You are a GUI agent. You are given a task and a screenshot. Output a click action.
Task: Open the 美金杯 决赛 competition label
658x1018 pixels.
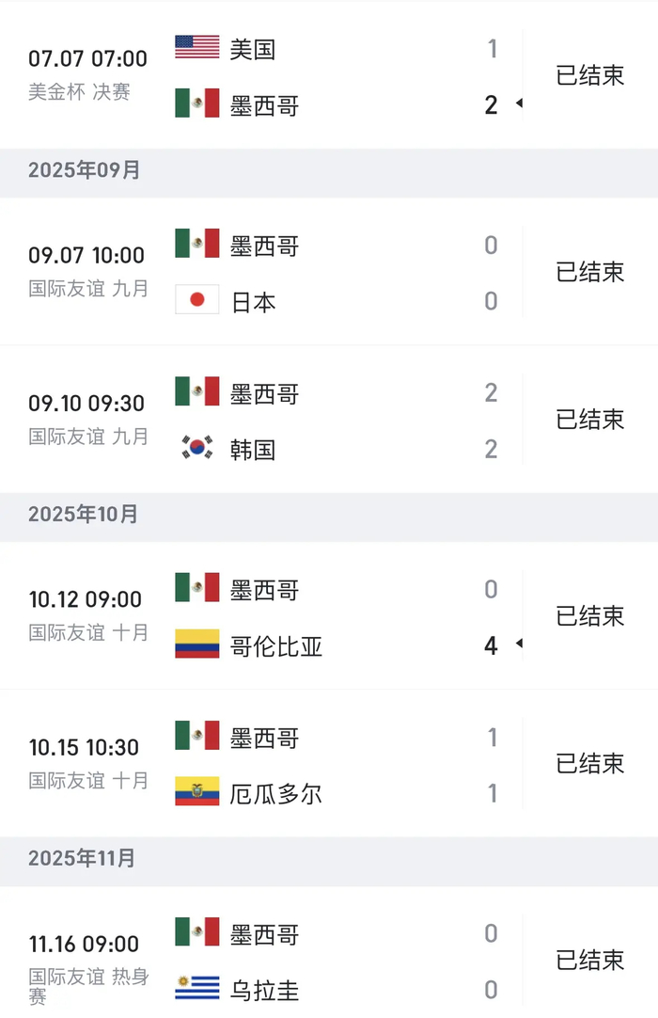pyautogui.click(x=79, y=92)
